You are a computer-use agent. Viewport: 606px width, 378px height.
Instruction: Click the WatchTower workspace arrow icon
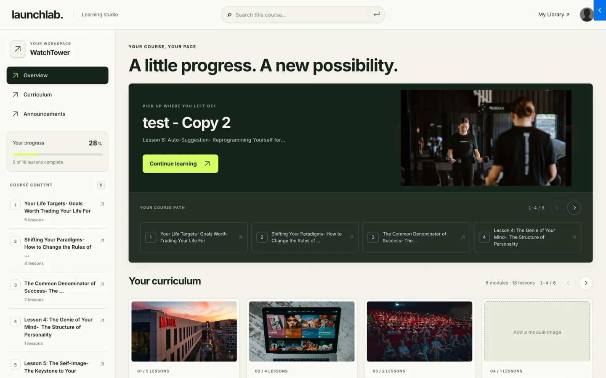[18, 49]
